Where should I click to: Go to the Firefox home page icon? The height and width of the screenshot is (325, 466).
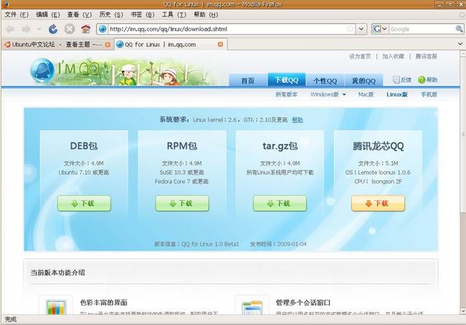click(86, 29)
